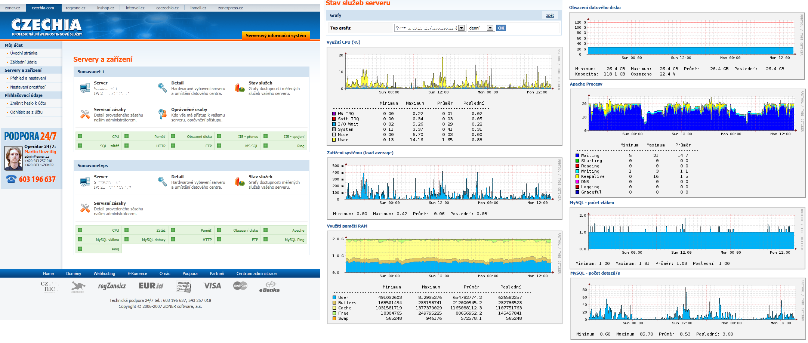Screen dimensions: 808x343
Task: Click Servisní zásahy tools icon under Sumavanet-i
Action: (85, 114)
